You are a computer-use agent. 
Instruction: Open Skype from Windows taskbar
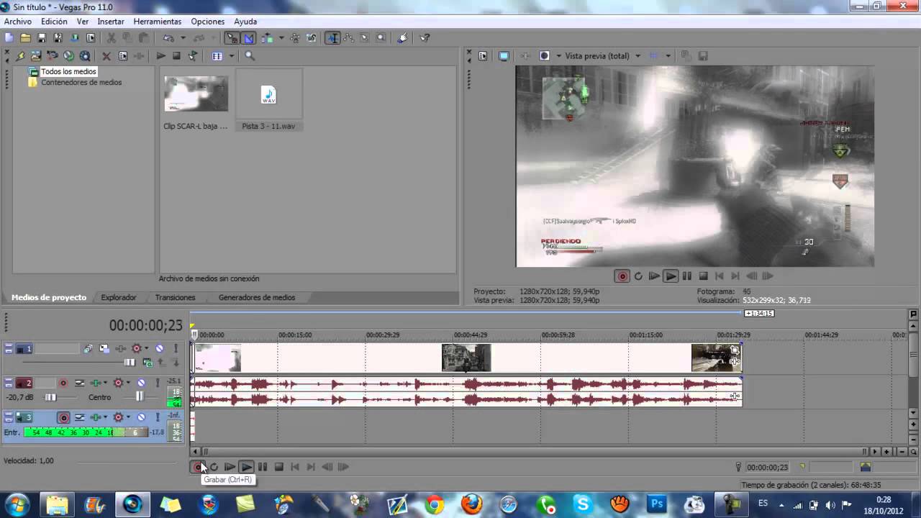pyautogui.click(x=582, y=504)
